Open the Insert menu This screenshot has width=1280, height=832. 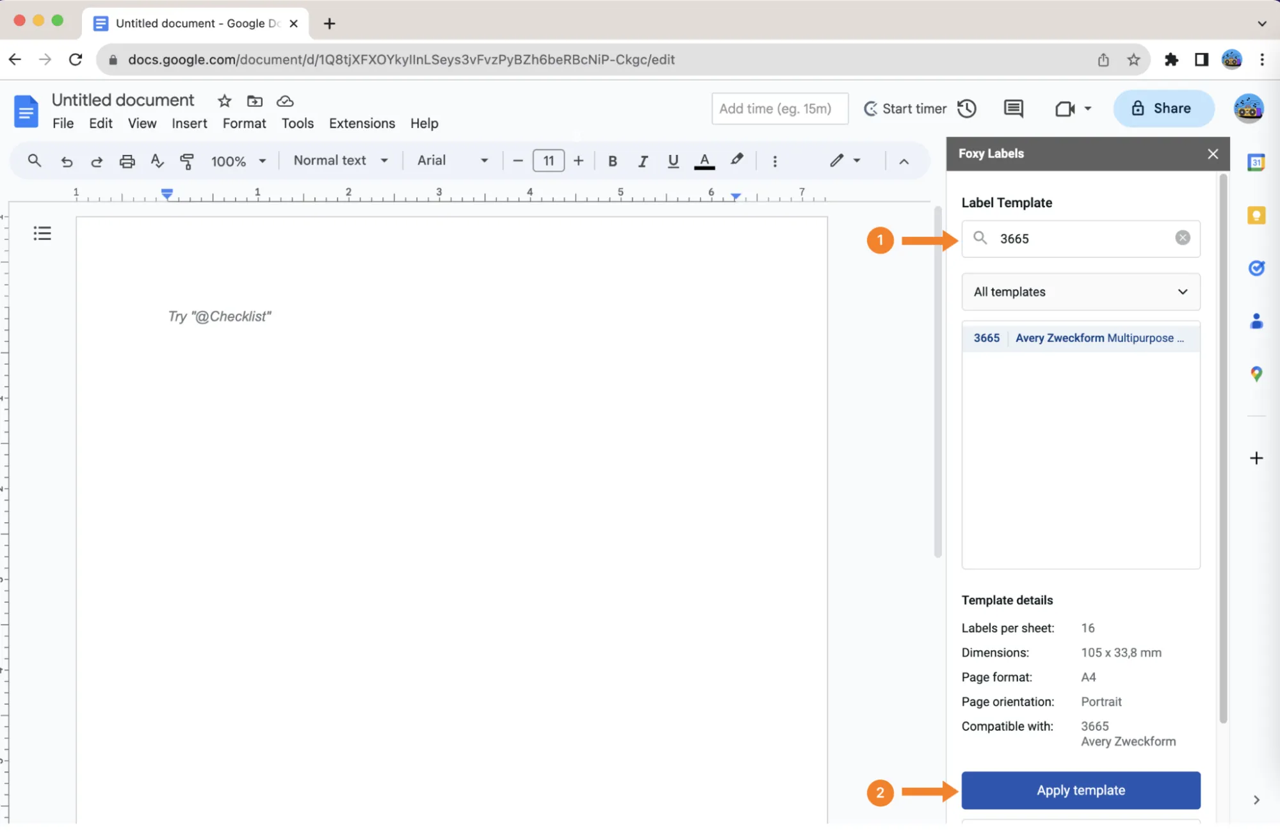tap(190, 124)
